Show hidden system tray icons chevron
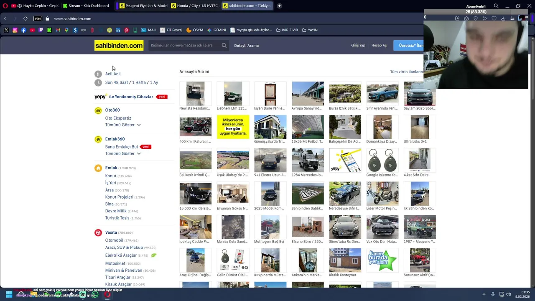Image resolution: width=535 pixels, height=301 pixels. click(x=484, y=294)
